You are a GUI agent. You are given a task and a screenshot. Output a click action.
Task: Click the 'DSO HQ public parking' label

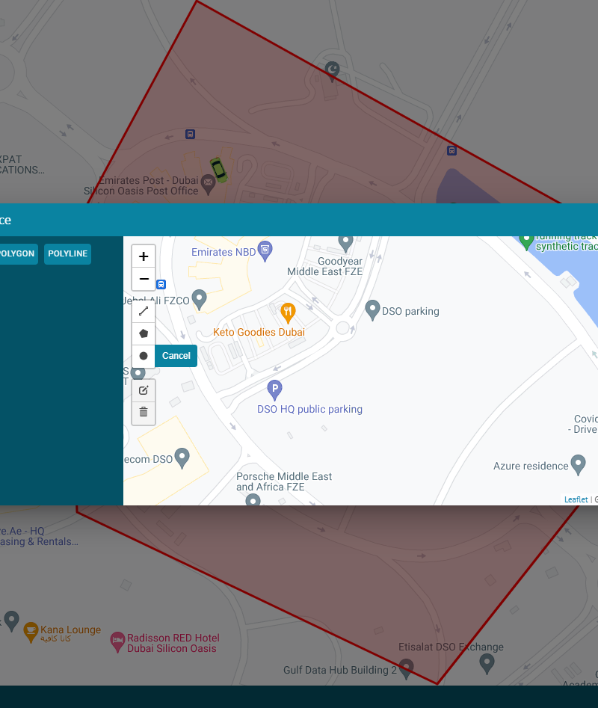pyautogui.click(x=309, y=409)
